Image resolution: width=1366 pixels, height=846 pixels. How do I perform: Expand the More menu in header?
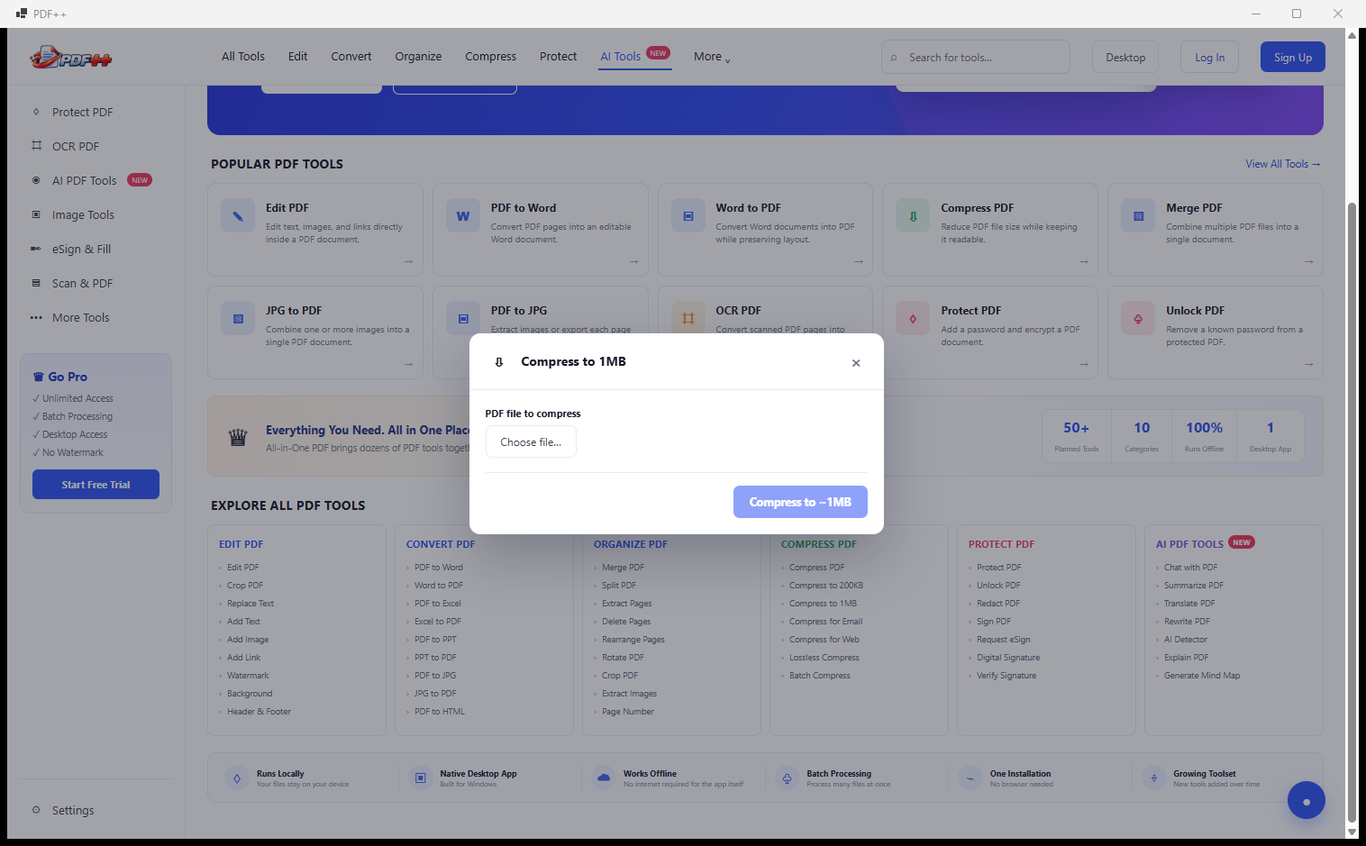pyautogui.click(x=712, y=57)
